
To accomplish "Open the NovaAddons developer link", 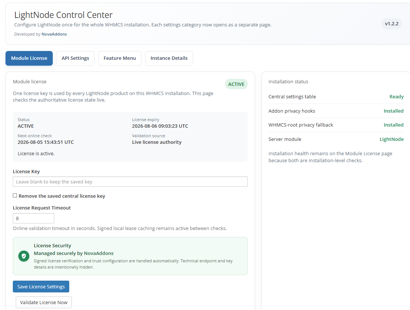I will (x=54, y=34).
